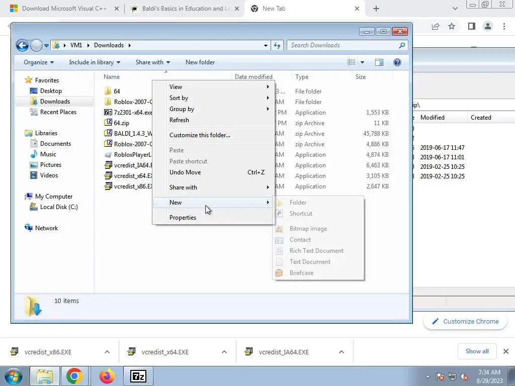Open Share with submenu in context menu
515x386 pixels.
click(x=213, y=187)
